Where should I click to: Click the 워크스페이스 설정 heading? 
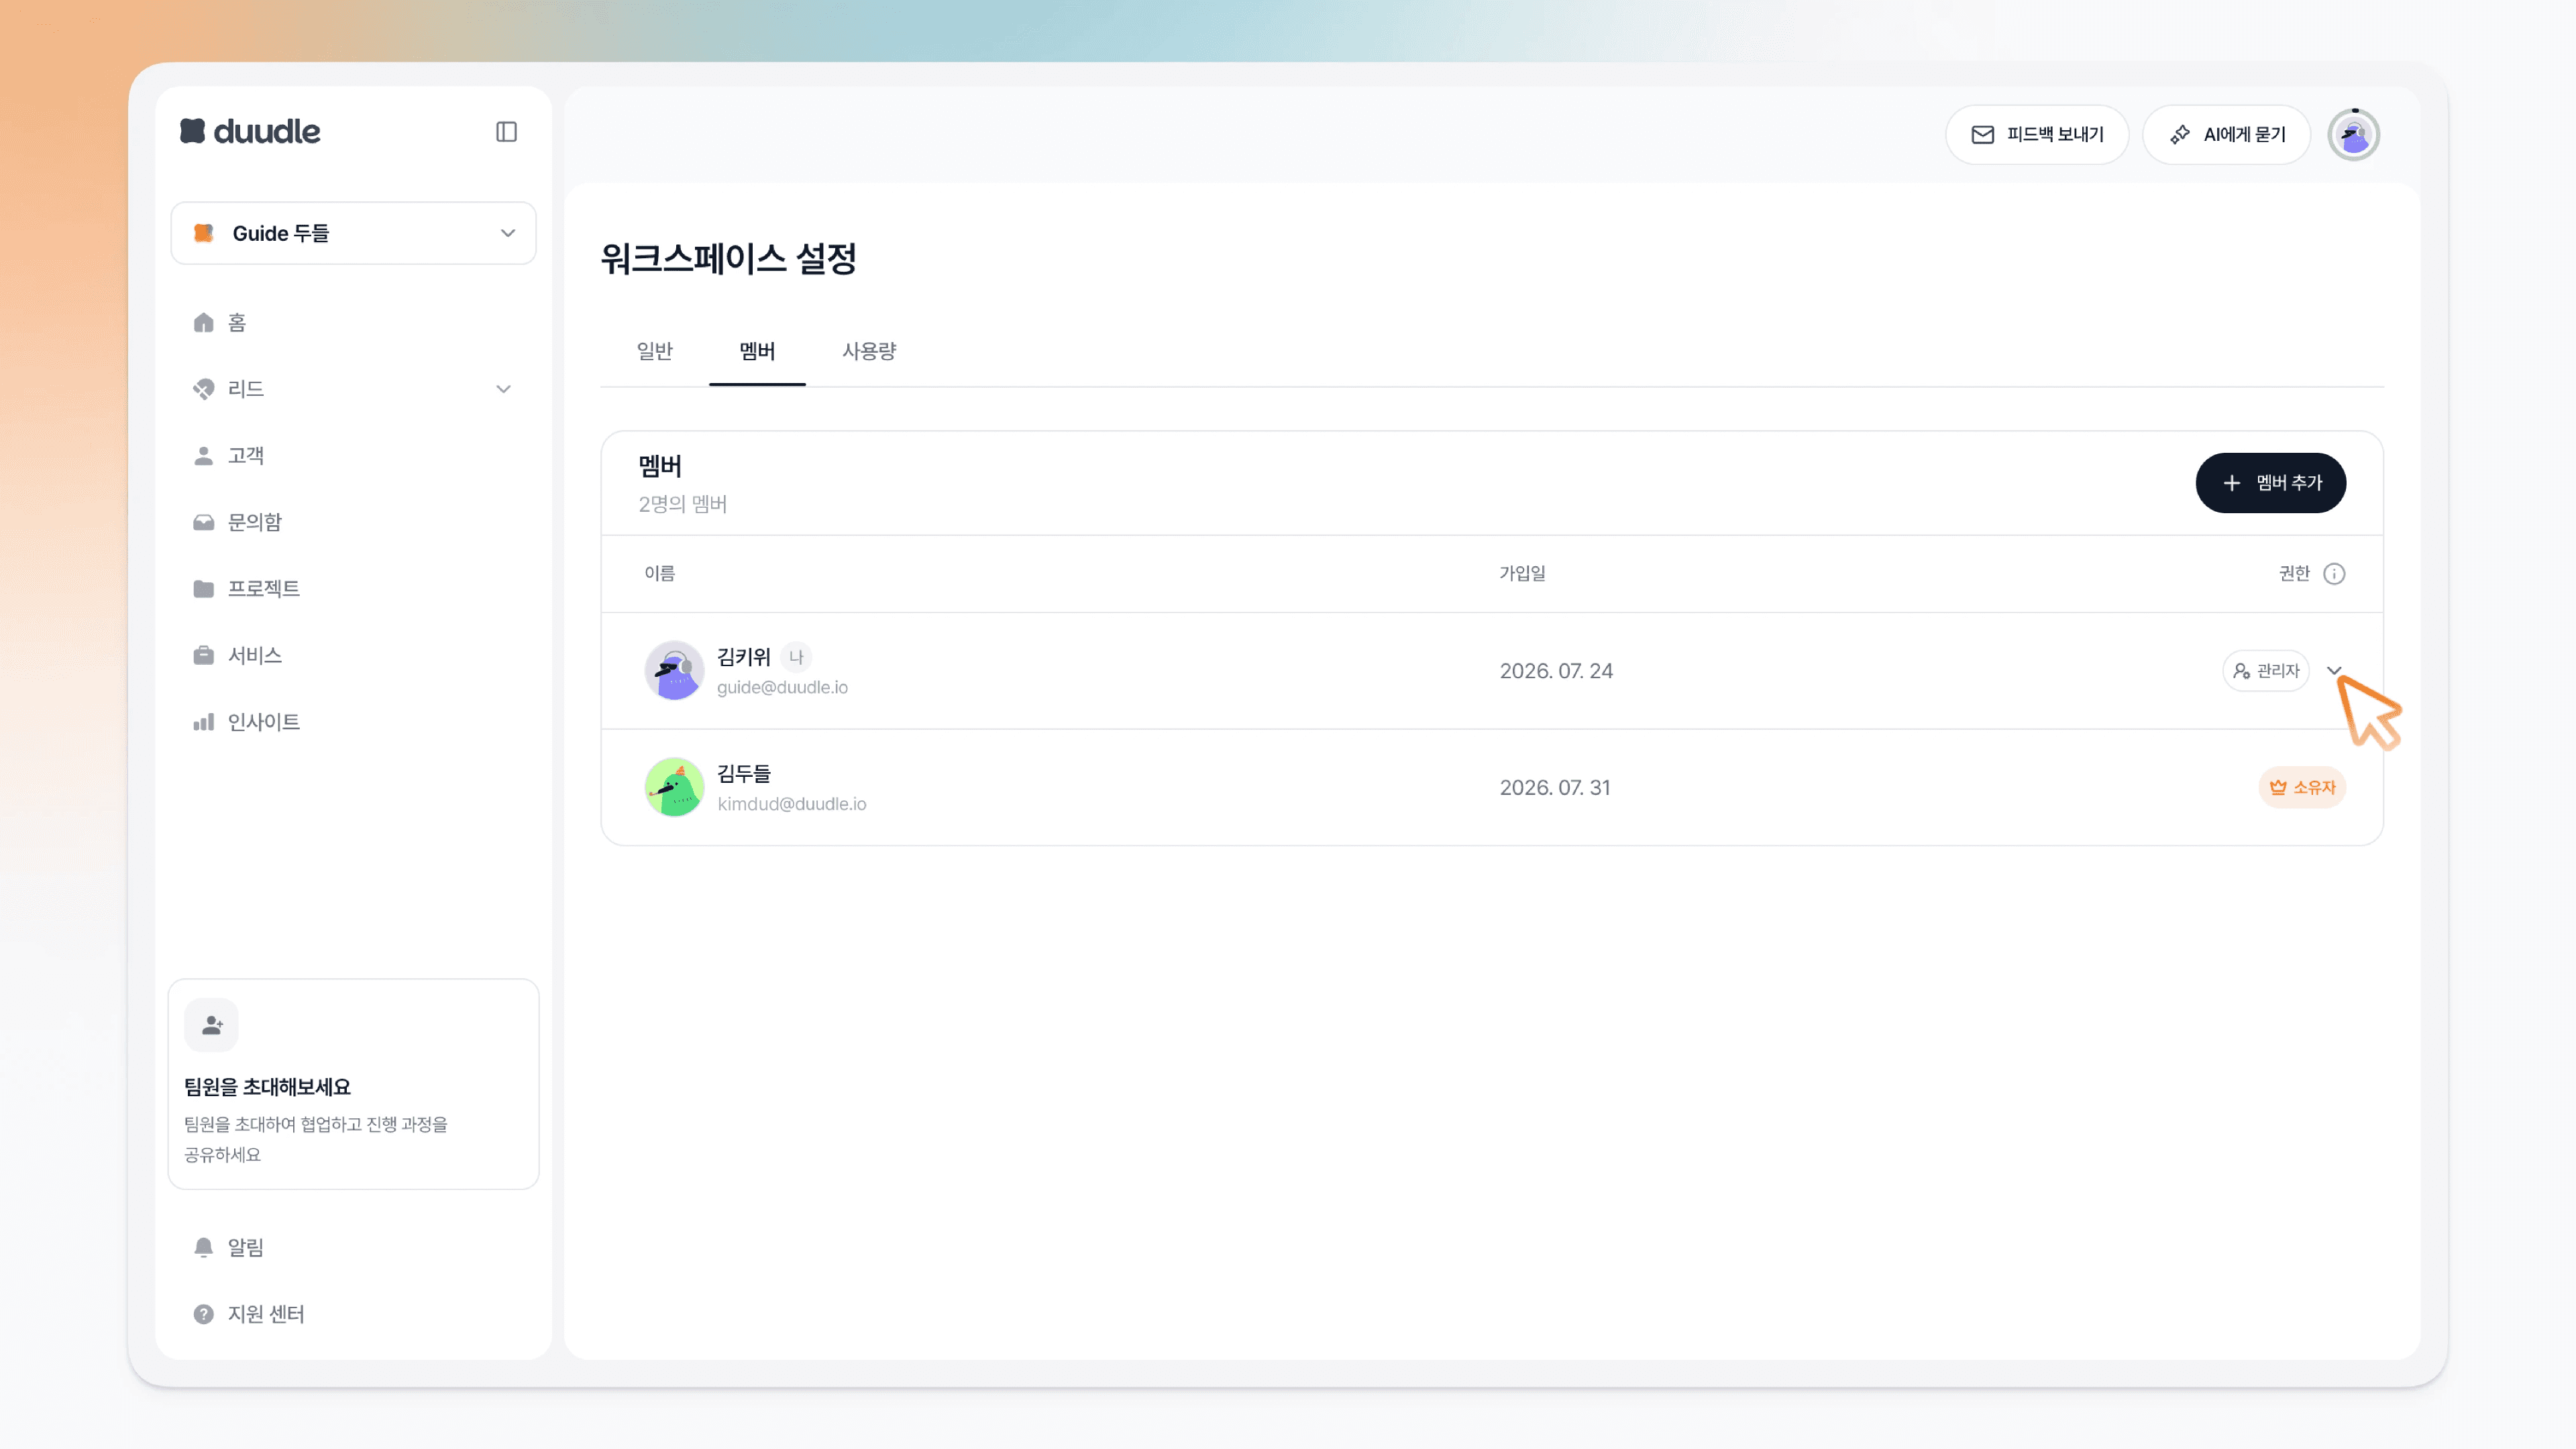[x=728, y=259]
